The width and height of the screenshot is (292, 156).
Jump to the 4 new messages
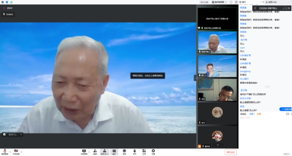(286, 109)
